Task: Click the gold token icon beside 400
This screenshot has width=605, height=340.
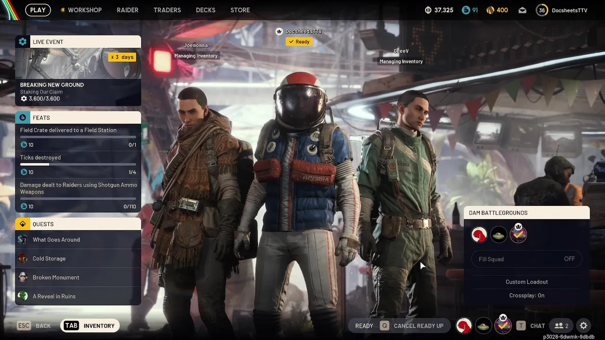Action: click(490, 10)
